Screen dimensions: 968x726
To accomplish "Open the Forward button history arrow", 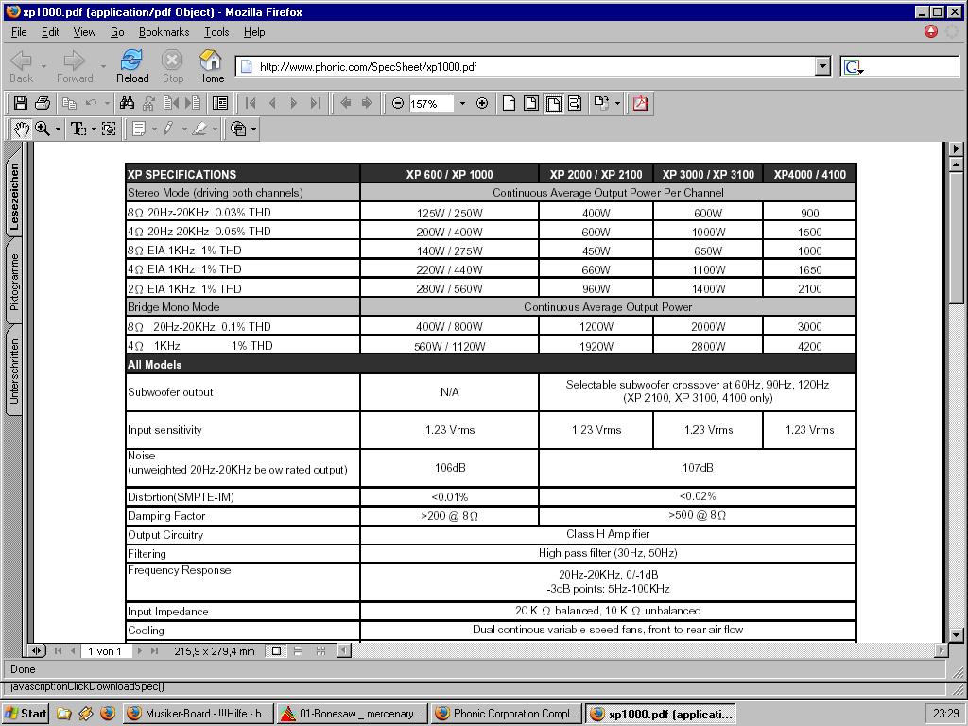I will tap(102, 65).
